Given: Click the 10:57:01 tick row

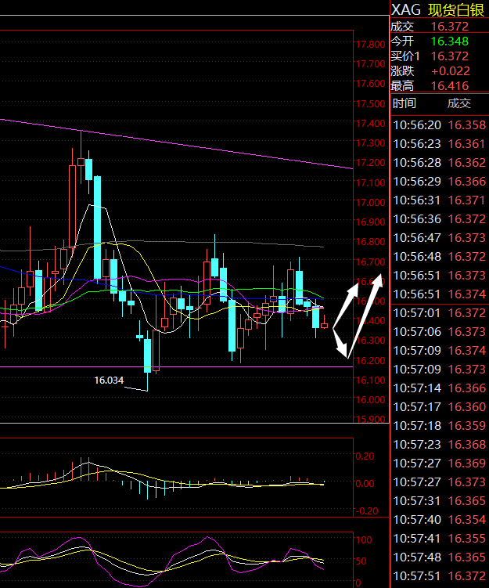Looking at the screenshot, I should pyautogui.click(x=440, y=312).
